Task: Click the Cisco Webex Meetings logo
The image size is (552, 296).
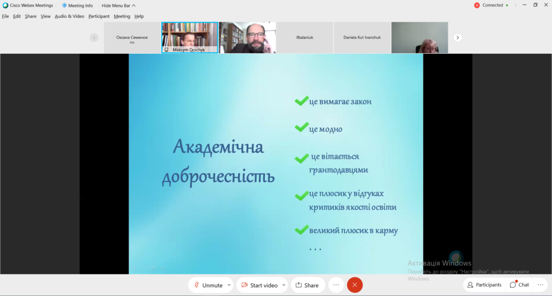Action: [x=5, y=5]
